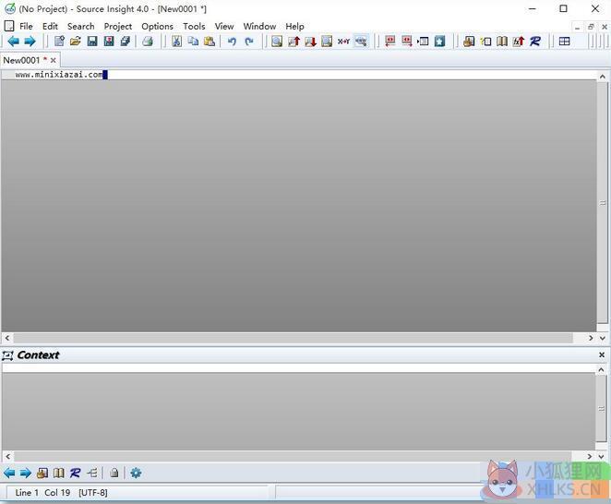The height and width of the screenshot is (504, 611).
Task: Click editor horizontal scrollbar left arrow
Action: pos(7,338)
